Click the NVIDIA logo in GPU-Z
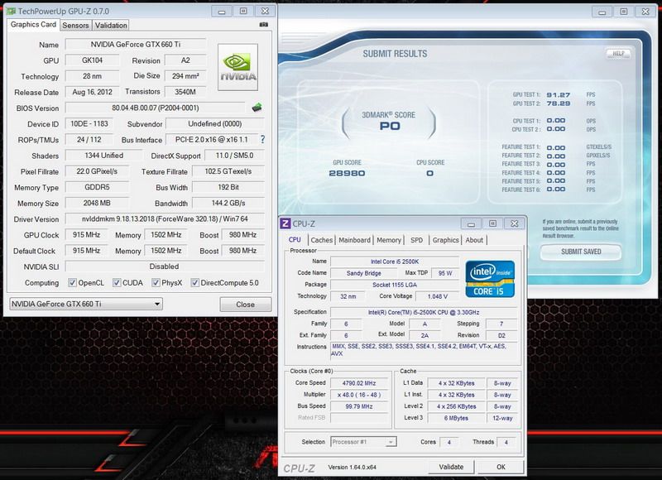 click(240, 69)
